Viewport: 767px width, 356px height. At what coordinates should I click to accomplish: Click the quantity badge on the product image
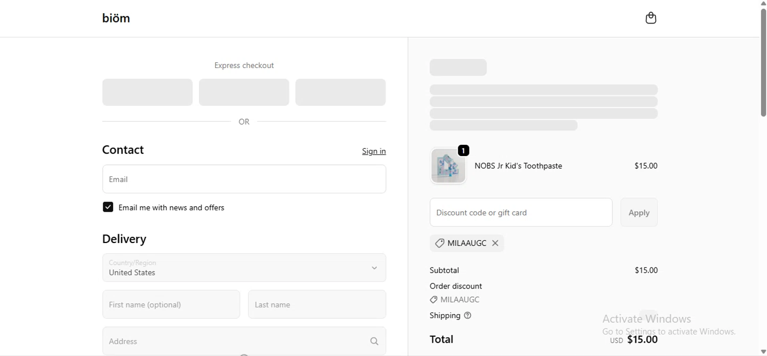click(x=463, y=150)
